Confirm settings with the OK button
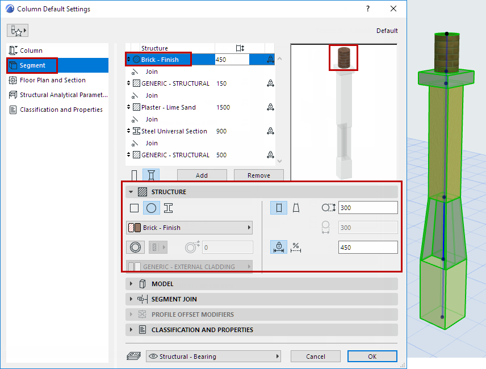 372,356
